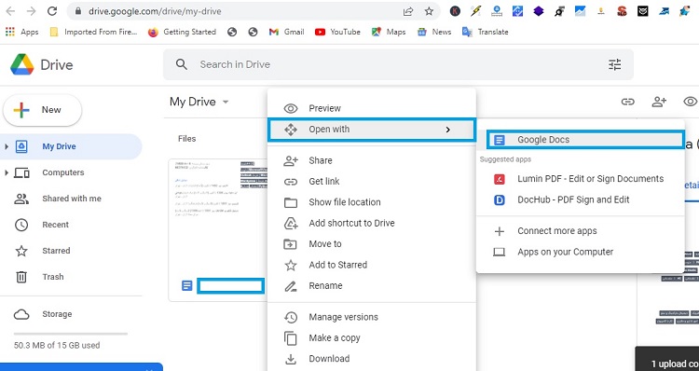The width and height of the screenshot is (699, 371).
Task: Bookmark this page with star icon
Action: pos(429,11)
